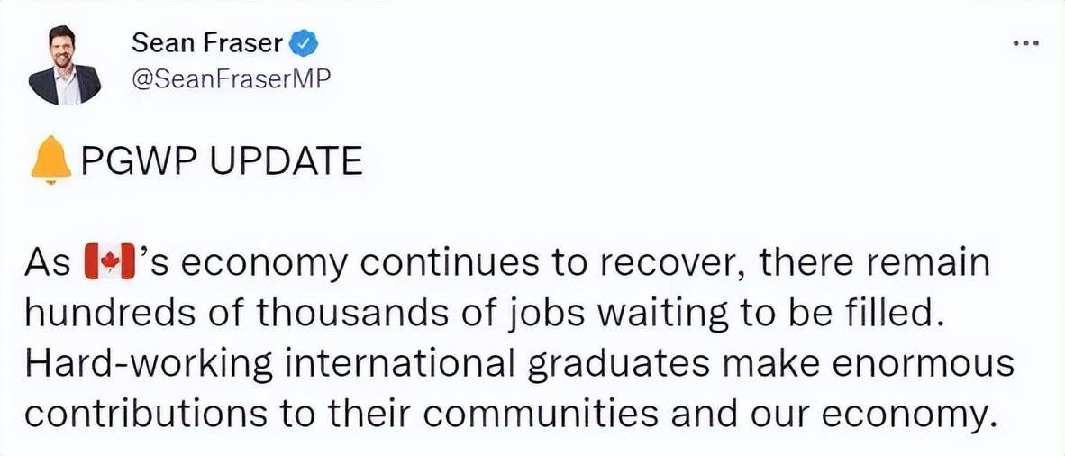Click the PGWP UPDATE heading text
1065x456 pixels.
222,163
